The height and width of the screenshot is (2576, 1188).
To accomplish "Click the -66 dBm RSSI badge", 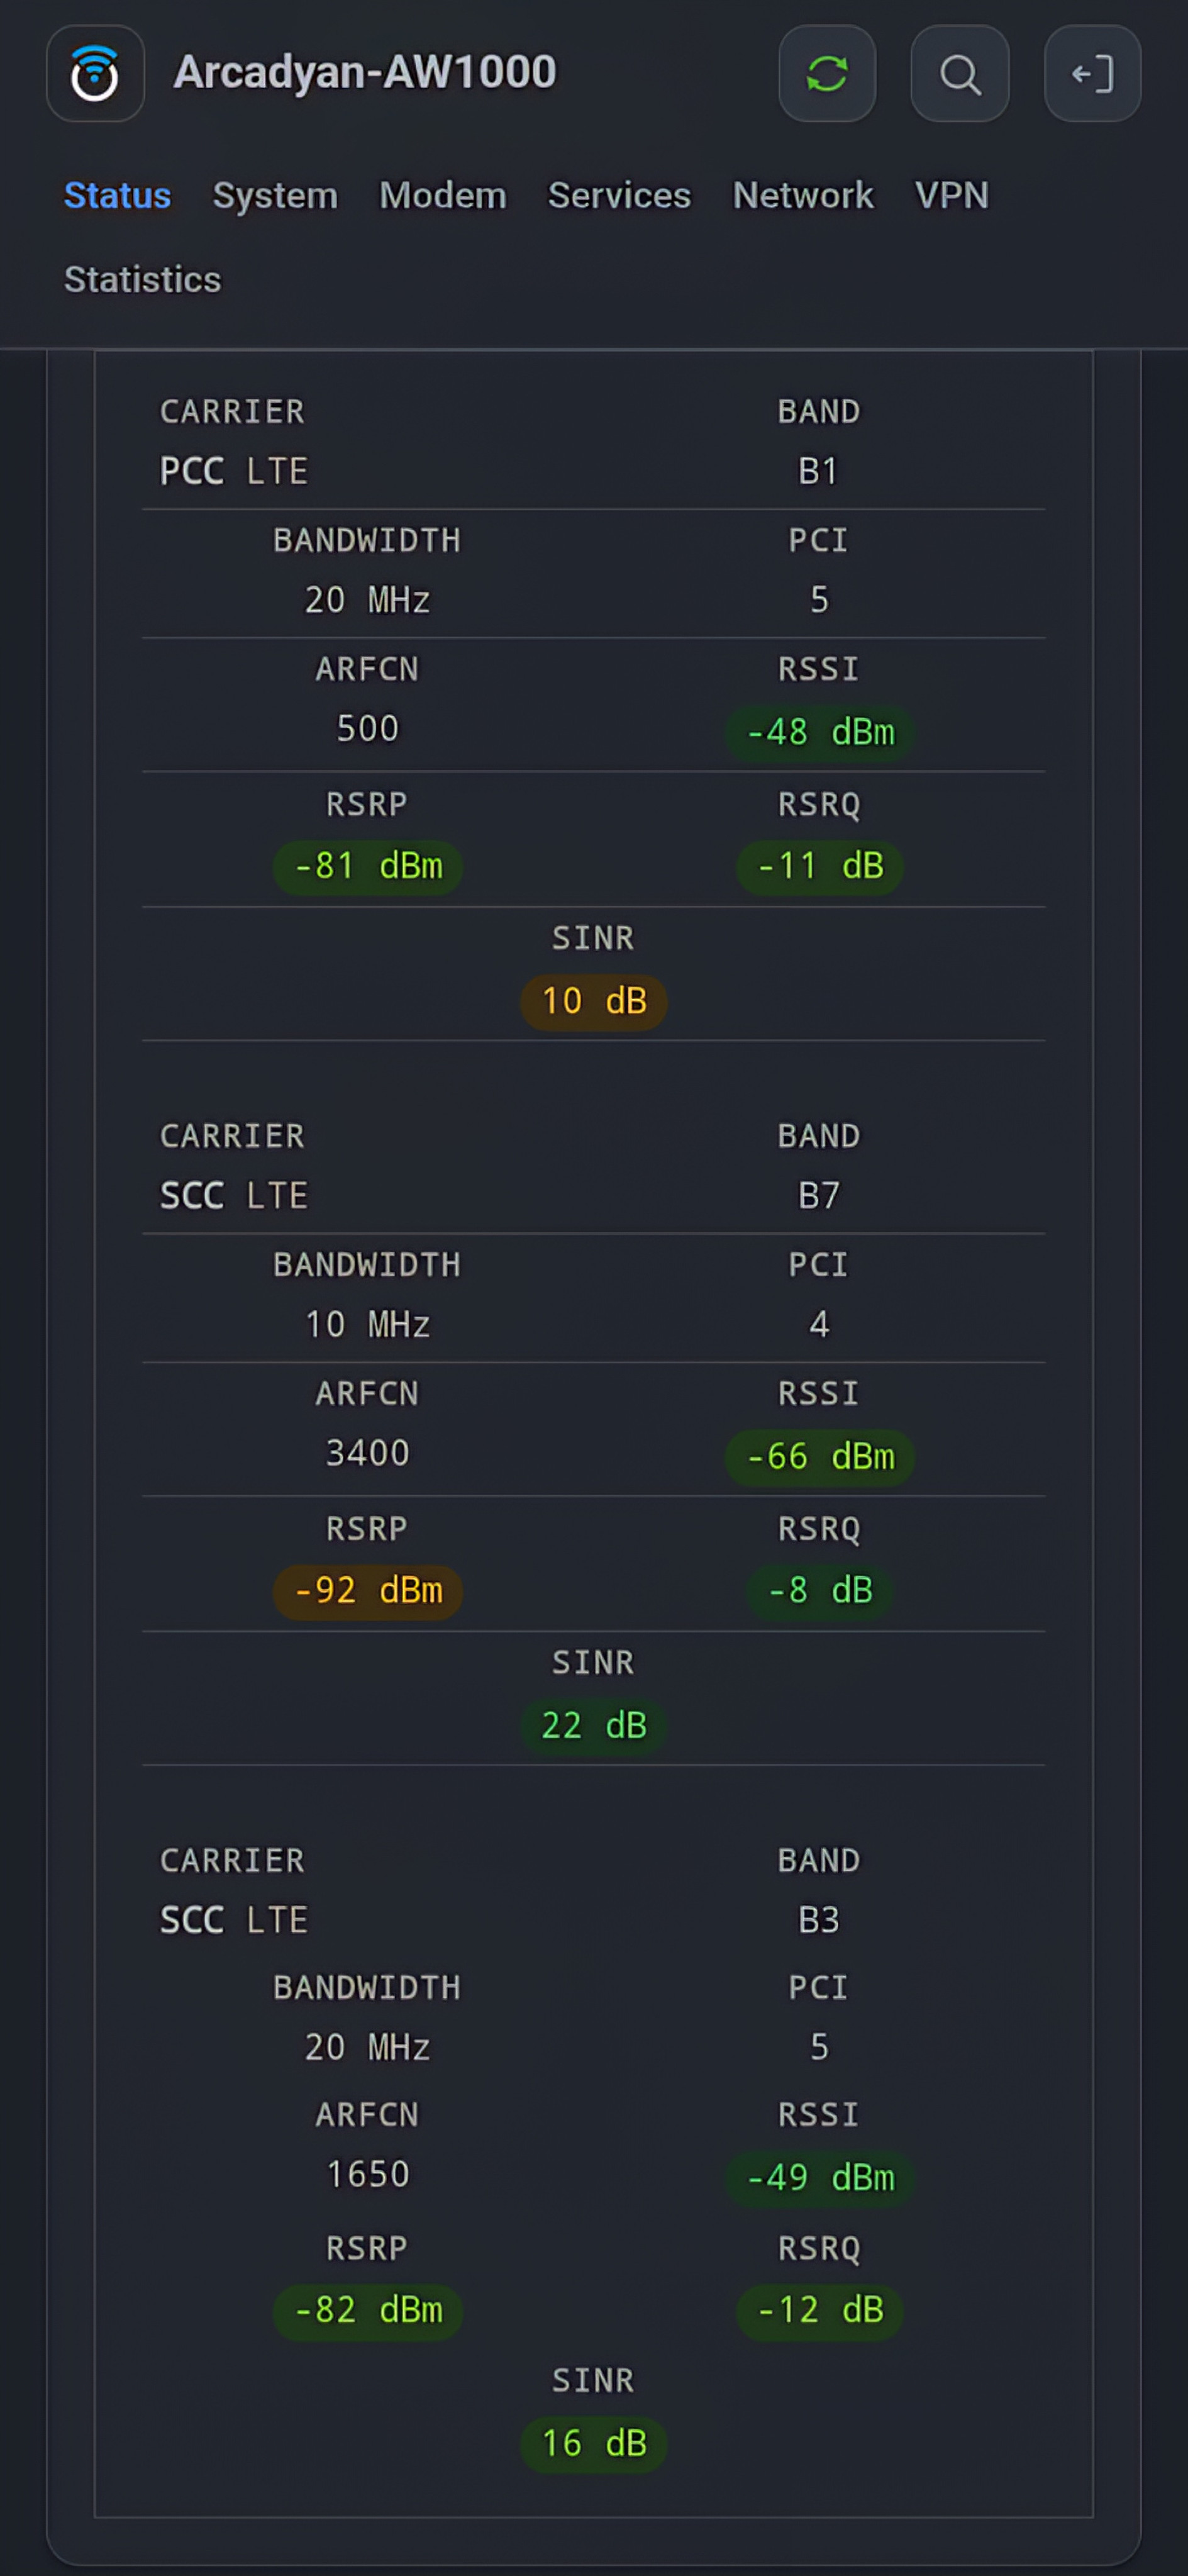I will point(820,1456).
